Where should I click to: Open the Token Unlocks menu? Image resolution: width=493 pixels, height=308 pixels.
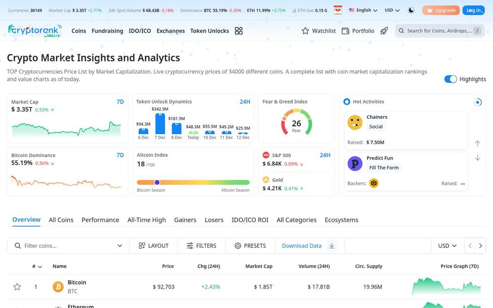click(x=210, y=31)
